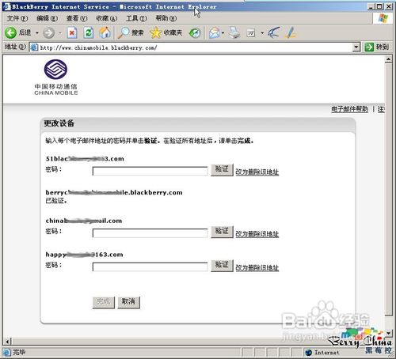Open Mail button dropdown arrow
This screenshot has width=396, height=359.
[x=223, y=33]
